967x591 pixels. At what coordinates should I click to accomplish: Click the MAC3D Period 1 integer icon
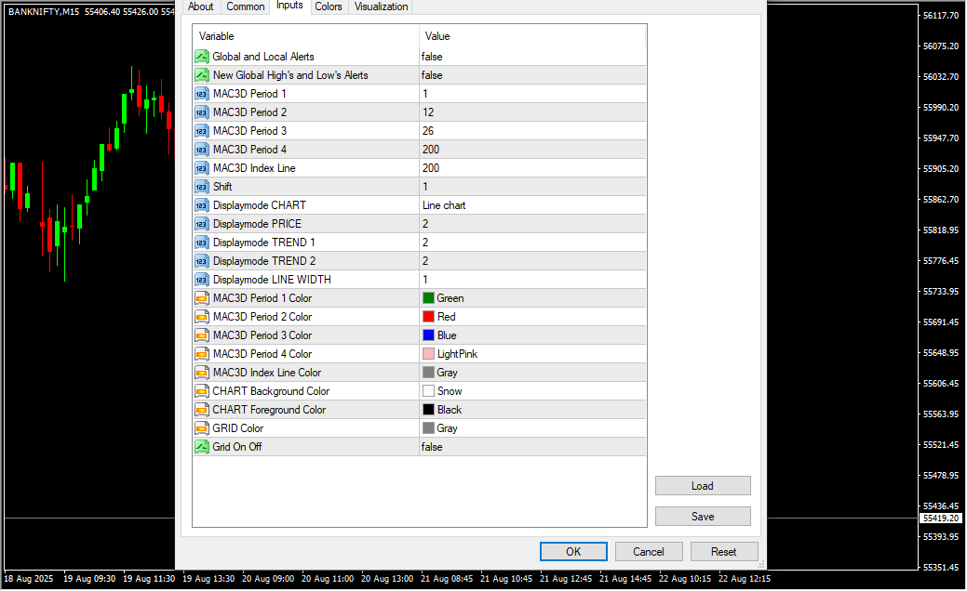[x=202, y=94]
